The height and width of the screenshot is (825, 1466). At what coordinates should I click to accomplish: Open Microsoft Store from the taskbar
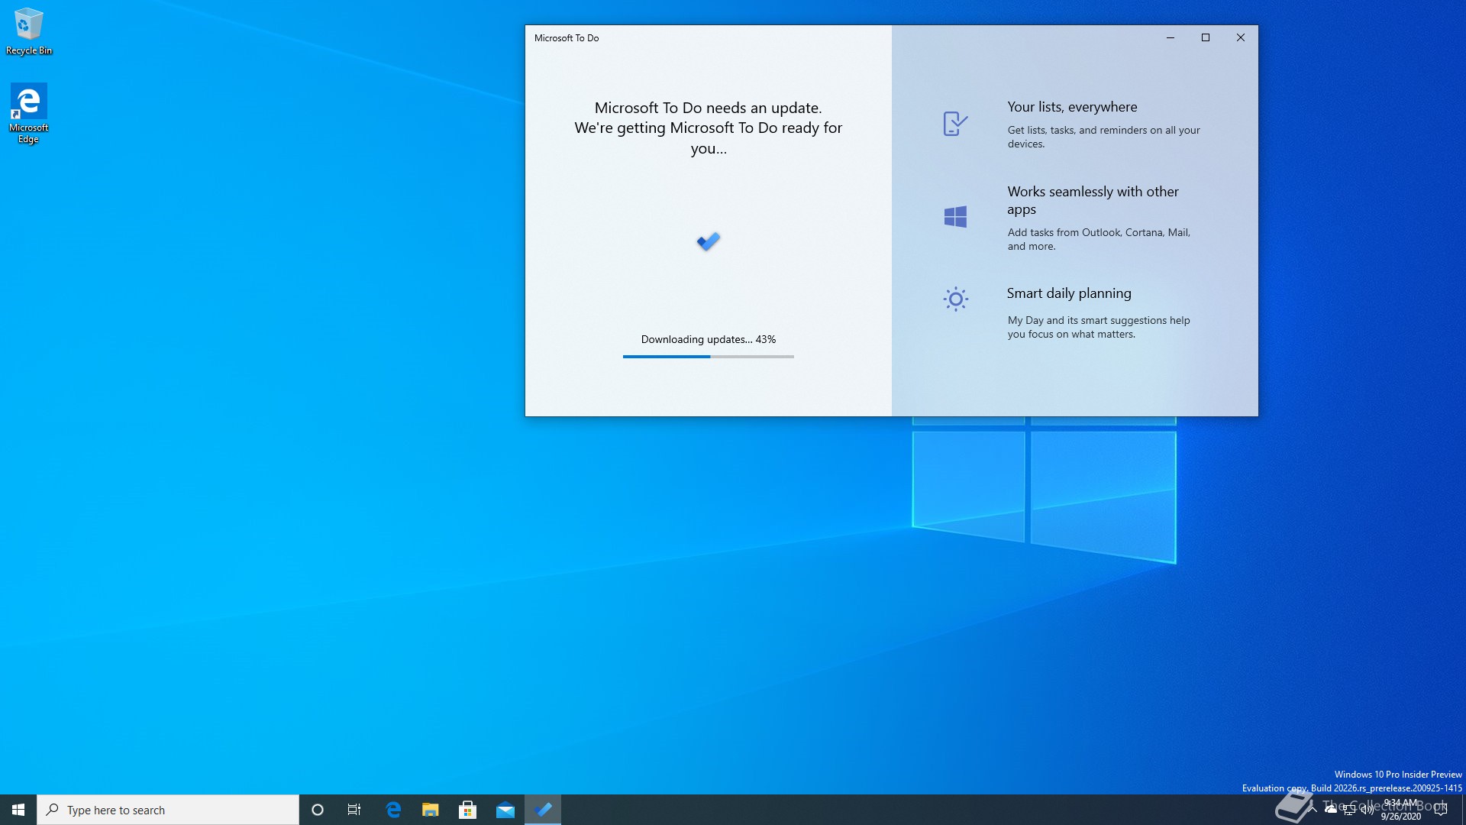pyautogui.click(x=468, y=810)
